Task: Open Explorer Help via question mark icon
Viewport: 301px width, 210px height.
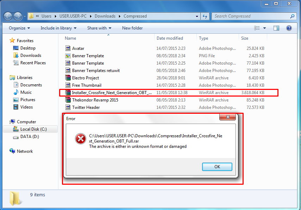Action: [x=289, y=28]
